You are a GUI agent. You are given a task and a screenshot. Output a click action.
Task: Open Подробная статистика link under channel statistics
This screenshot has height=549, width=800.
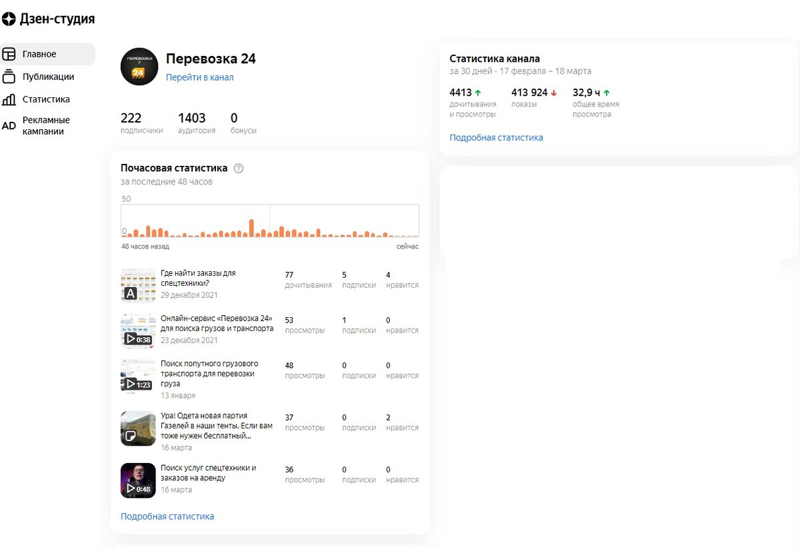tap(496, 137)
